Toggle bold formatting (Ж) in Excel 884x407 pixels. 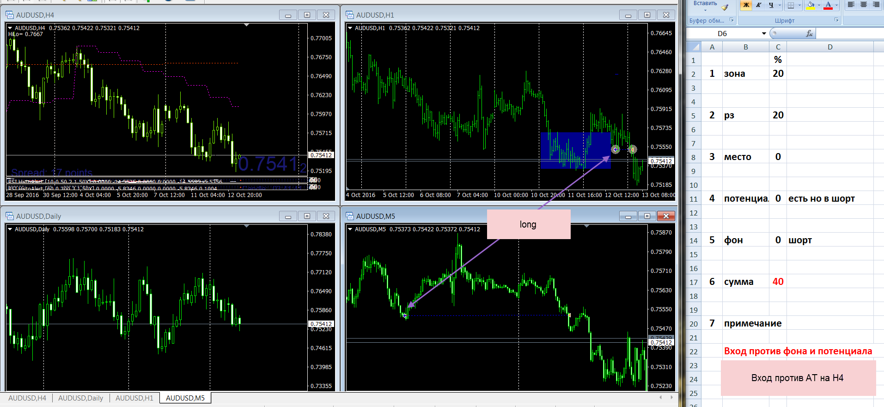[x=746, y=5]
